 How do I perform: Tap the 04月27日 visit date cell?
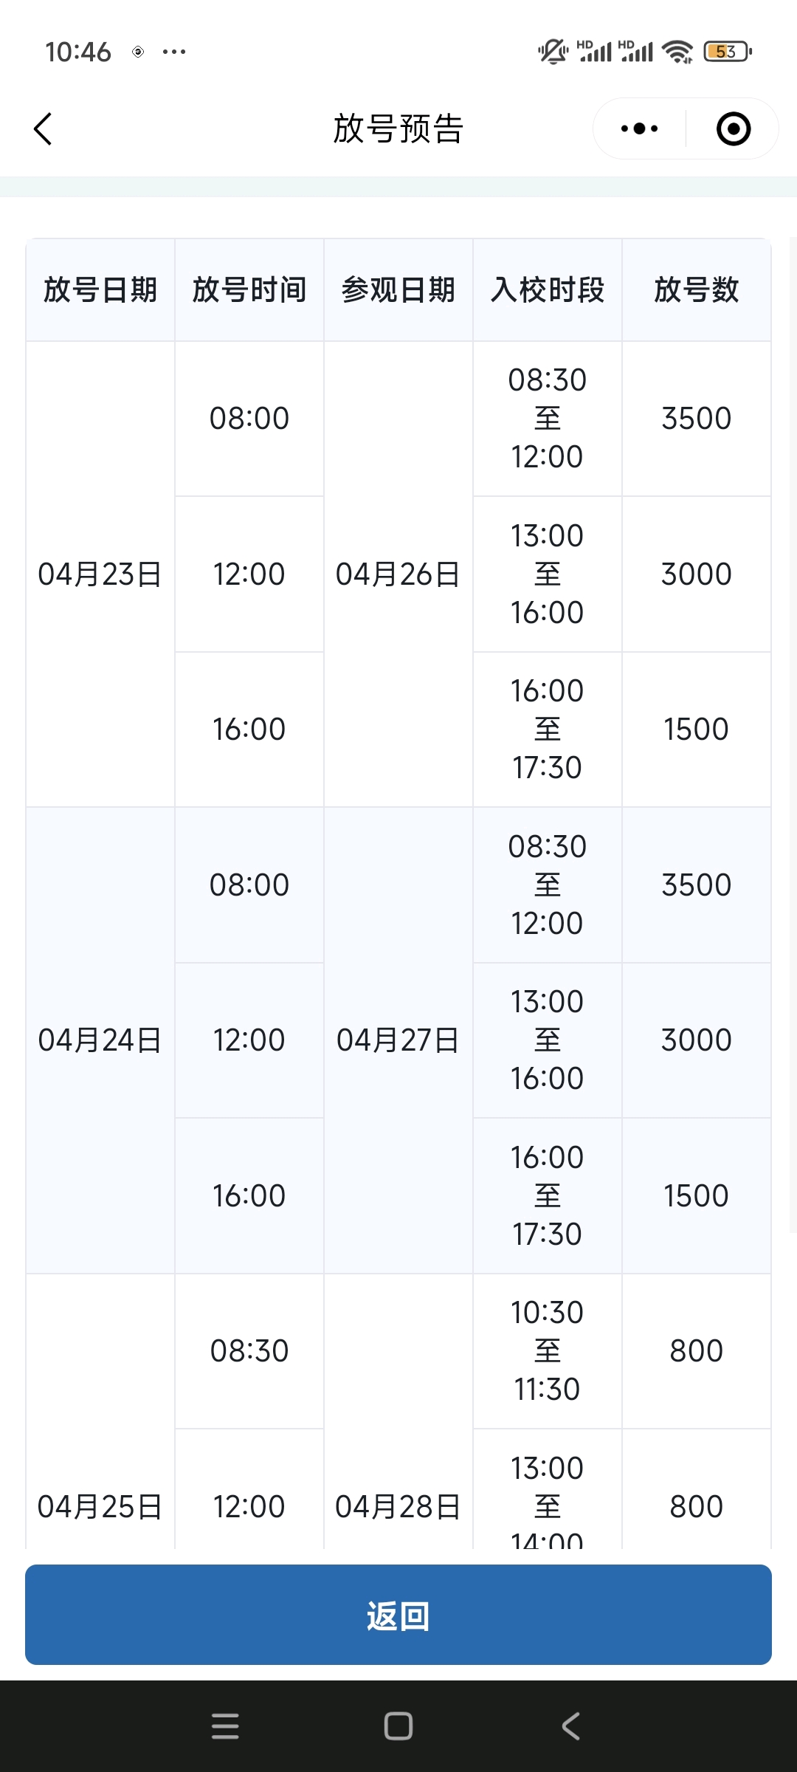tap(398, 1040)
